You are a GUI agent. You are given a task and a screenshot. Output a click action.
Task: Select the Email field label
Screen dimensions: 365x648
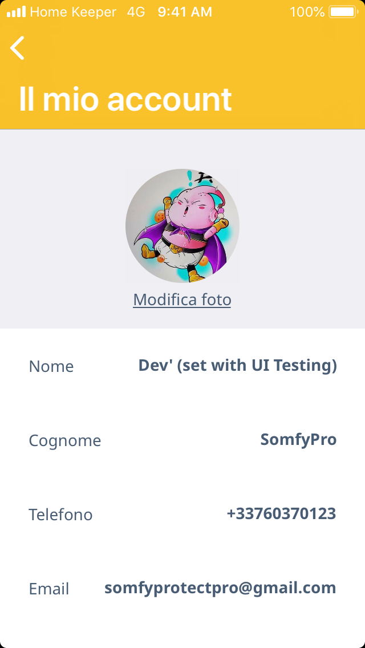click(x=49, y=589)
